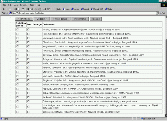This screenshot has height=121, width=167.
Task: Tick Detaljan prikaz for Obradović, Danilo row
Action: tap(17, 42)
